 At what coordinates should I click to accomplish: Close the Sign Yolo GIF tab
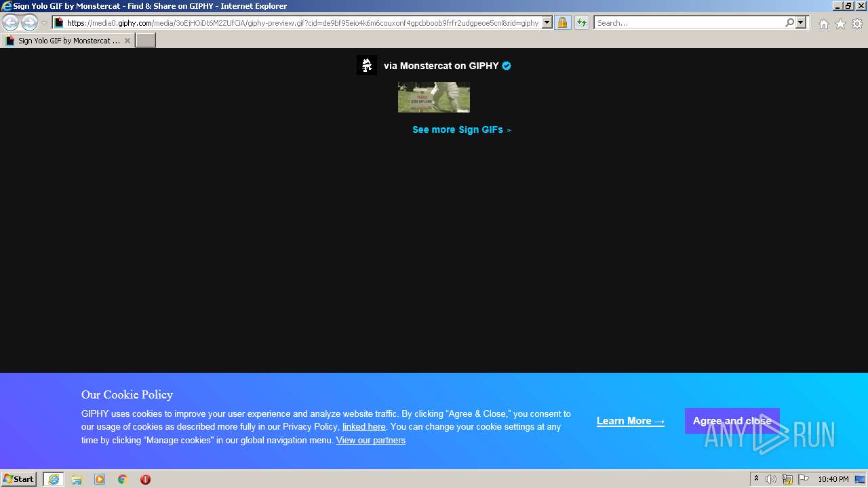coord(127,41)
